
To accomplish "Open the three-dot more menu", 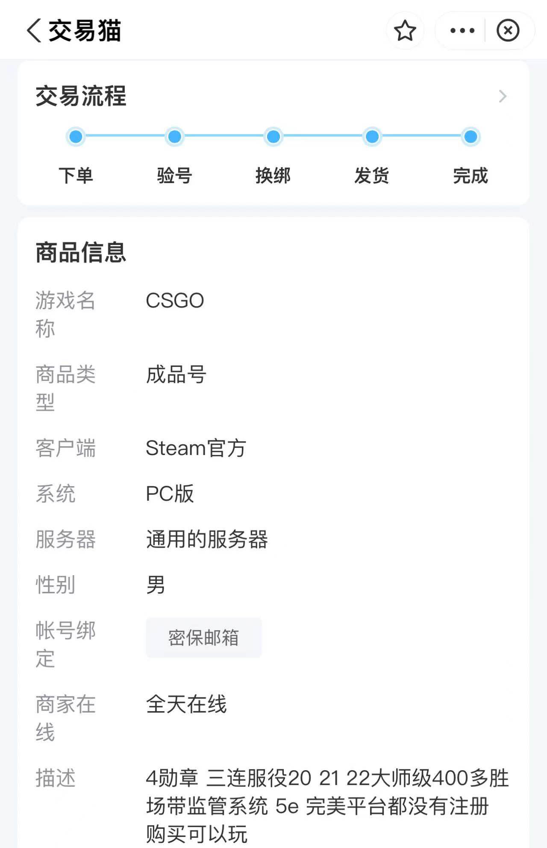I will [x=462, y=31].
